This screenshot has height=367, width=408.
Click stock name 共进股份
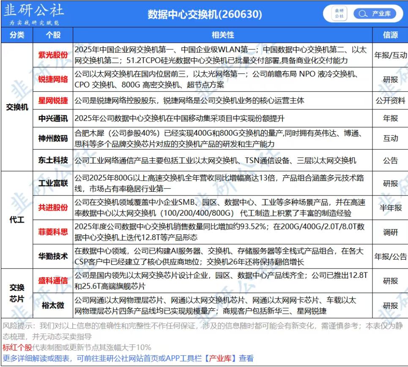[x=53, y=207]
